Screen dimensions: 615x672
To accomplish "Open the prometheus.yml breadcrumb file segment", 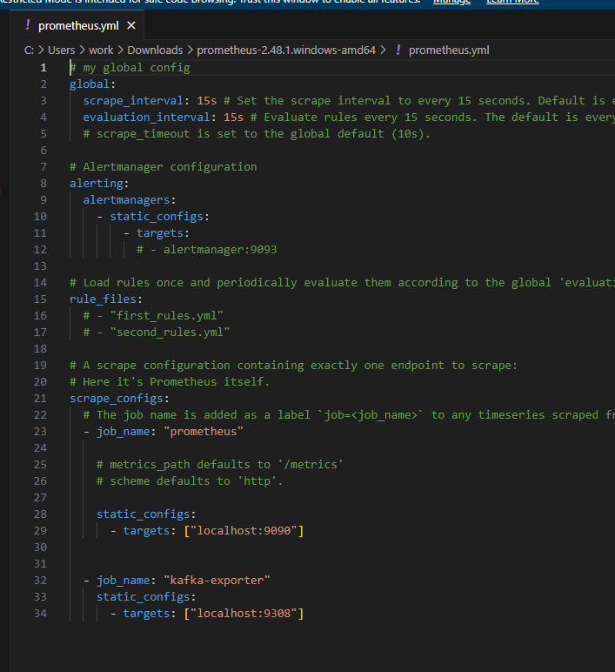I will point(449,50).
